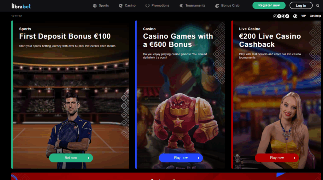Click the blue Play now button
Viewport: 323px width, 180px height.
coord(181,158)
